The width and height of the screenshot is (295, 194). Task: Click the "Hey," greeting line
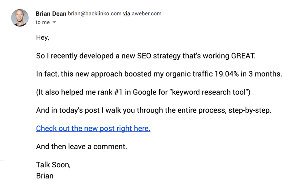pyautogui.click(x=43, y=37)
